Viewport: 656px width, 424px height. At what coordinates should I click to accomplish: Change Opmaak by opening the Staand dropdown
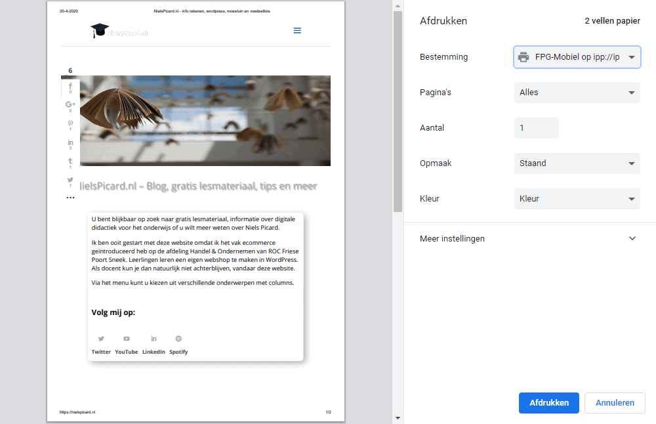tap(577, 163)
